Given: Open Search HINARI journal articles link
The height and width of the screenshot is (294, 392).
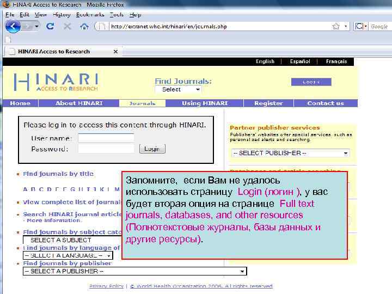Looking at the screenshot, I should (72, 215).
